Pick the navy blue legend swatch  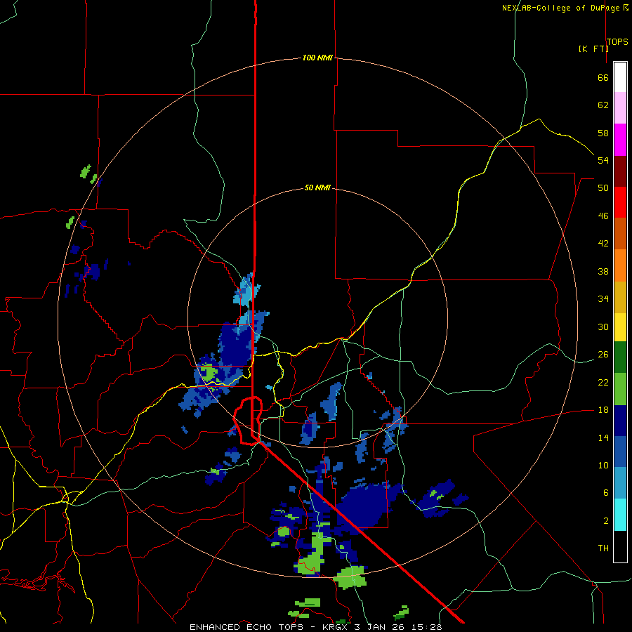point(620,421)
